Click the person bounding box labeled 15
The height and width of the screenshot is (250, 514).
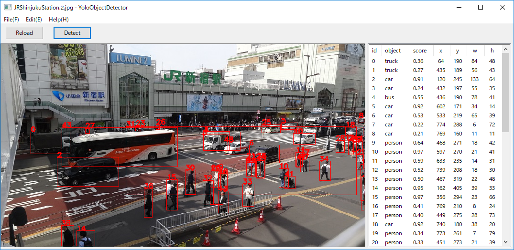click(172, 195)
